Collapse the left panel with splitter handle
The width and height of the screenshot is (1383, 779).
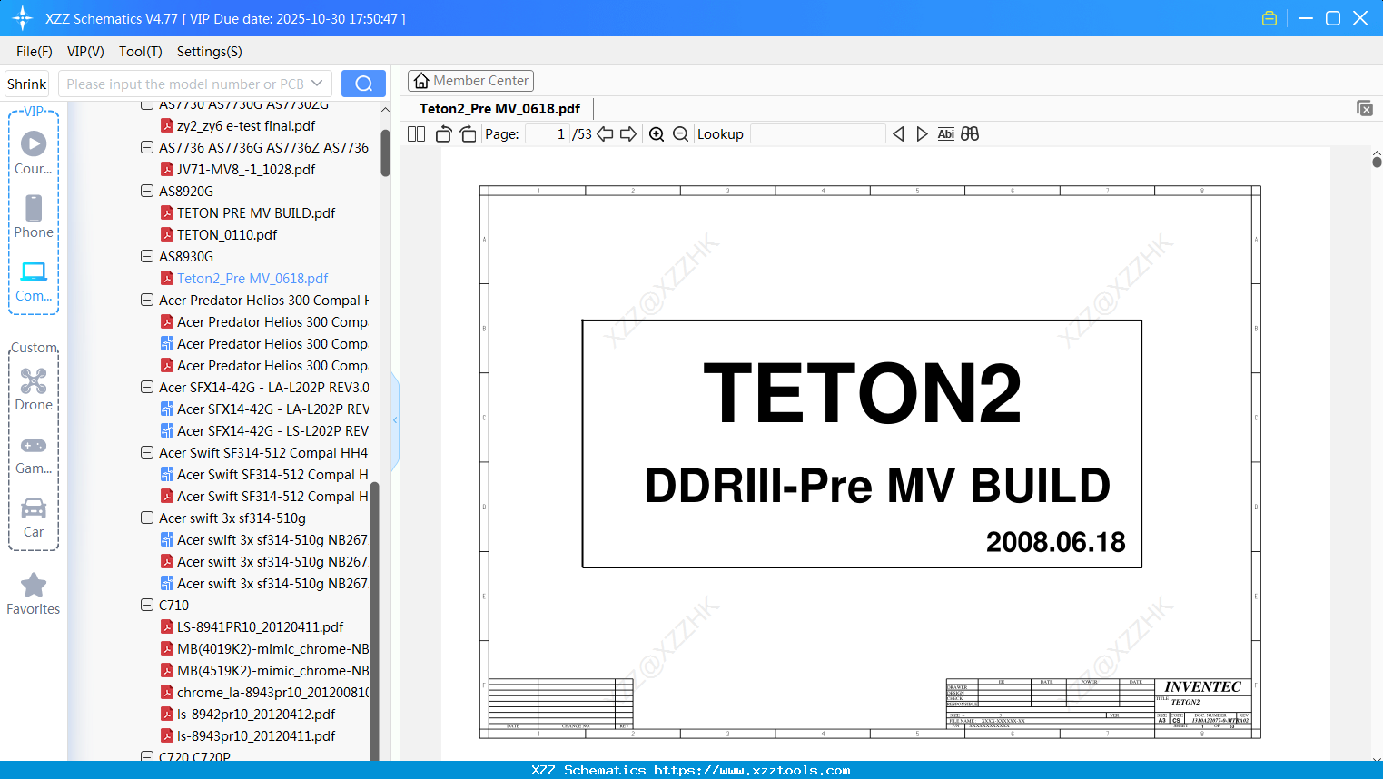tap(395, 420)
